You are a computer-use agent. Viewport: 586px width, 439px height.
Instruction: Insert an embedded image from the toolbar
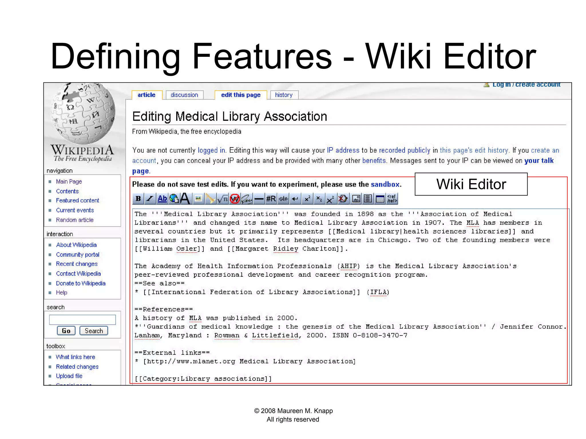(x=198, y=199)
